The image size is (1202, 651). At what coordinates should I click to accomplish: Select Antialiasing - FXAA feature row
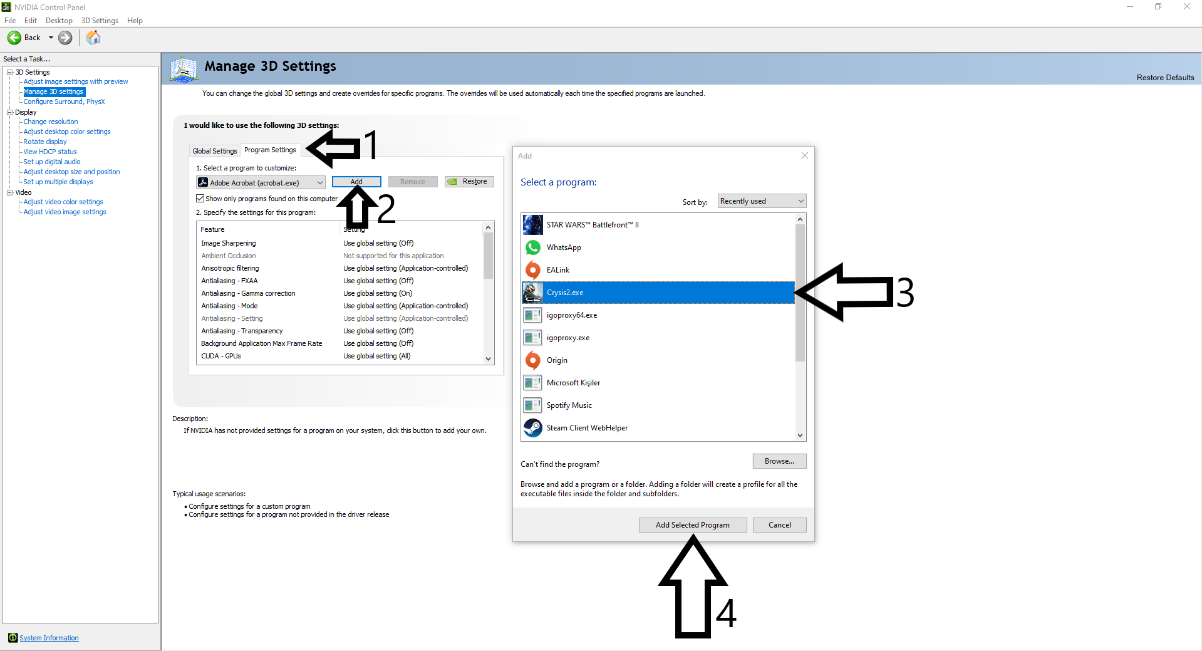click(x=340, y=281)
